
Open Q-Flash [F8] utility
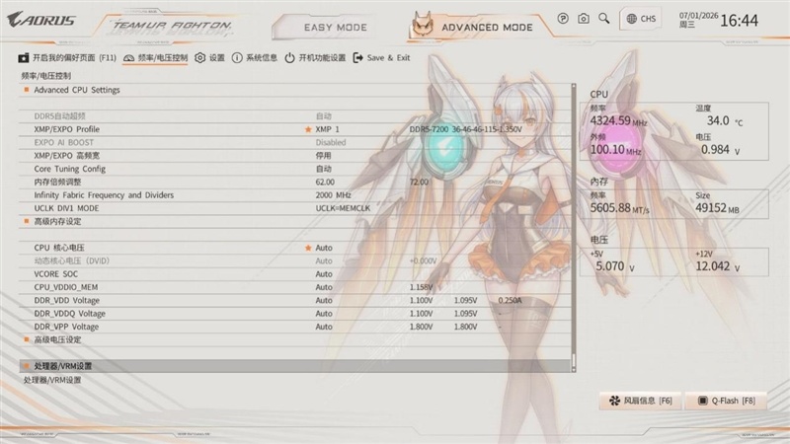tap(726, 401)
